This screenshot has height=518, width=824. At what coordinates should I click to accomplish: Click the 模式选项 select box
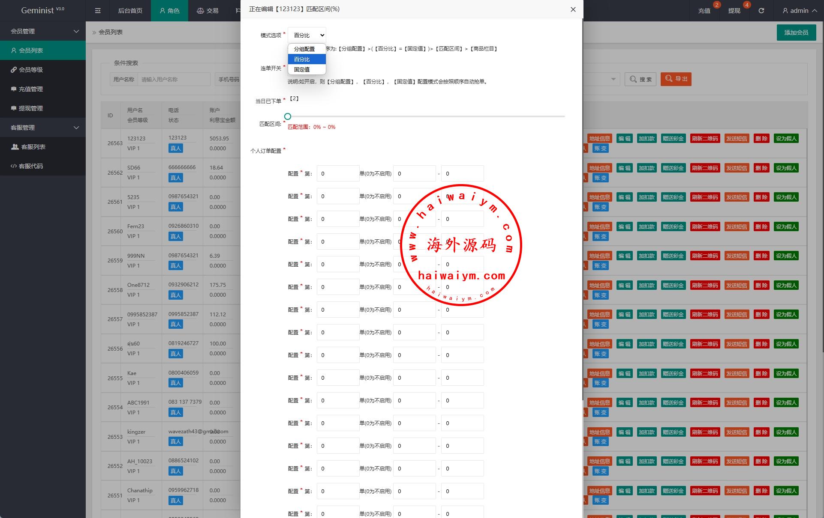point(307,35)
